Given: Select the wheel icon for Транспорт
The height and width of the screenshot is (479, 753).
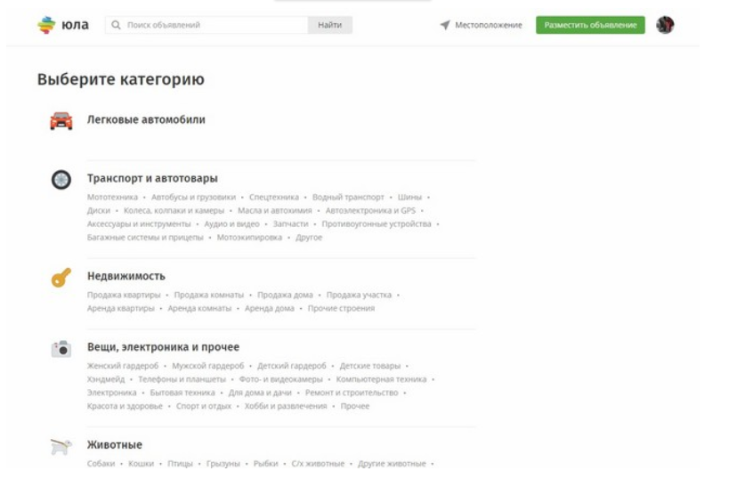Looking at the screenshot, I should pos(61,180).
